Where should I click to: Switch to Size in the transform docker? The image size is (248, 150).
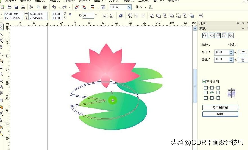[x=224, y=35]
